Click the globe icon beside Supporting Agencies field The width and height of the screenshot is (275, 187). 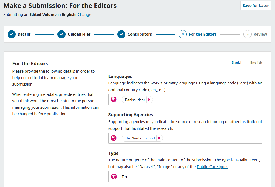point(113,138)
